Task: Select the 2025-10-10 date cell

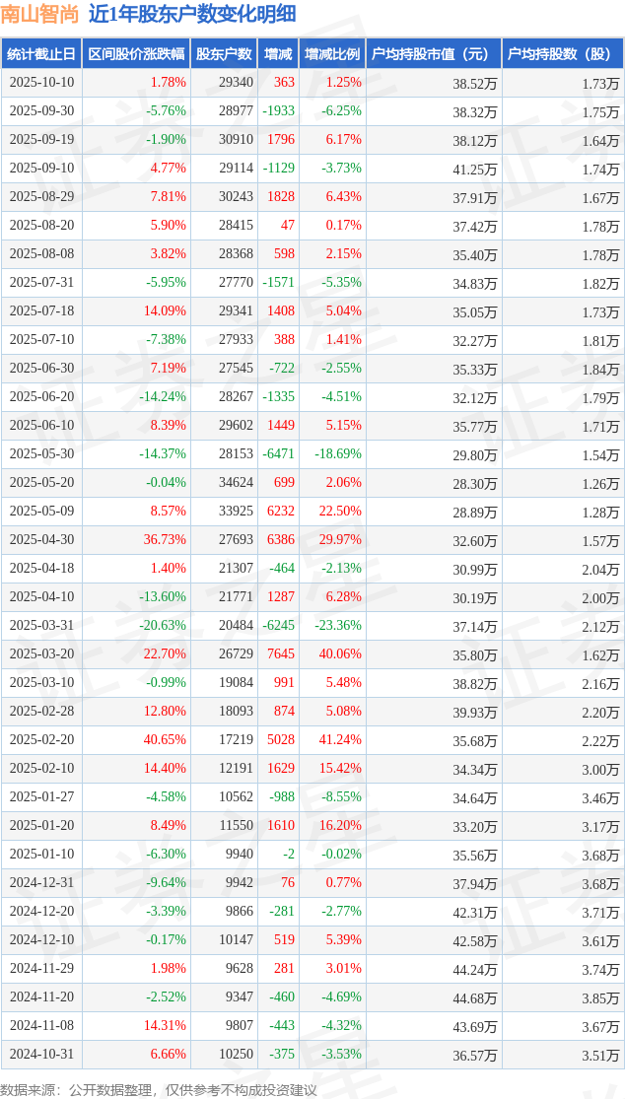Action: (41, 83)
